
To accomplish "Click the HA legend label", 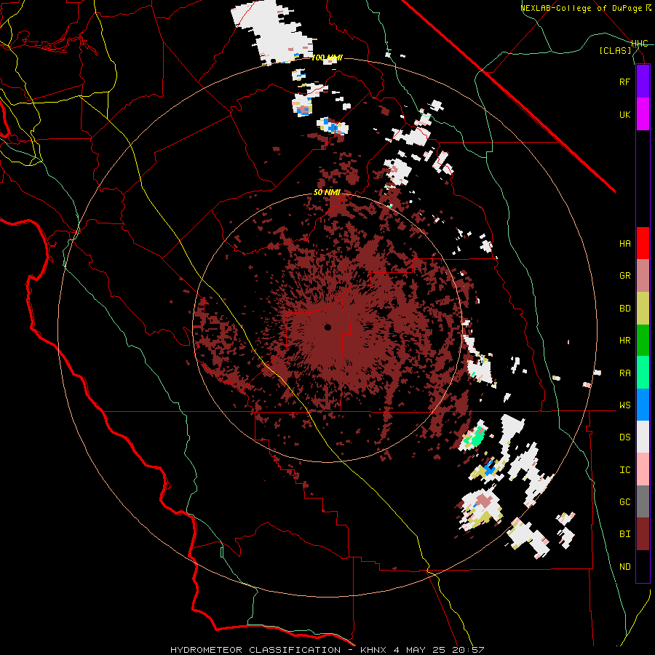I will pyautogui.click(x=624, y=243).
